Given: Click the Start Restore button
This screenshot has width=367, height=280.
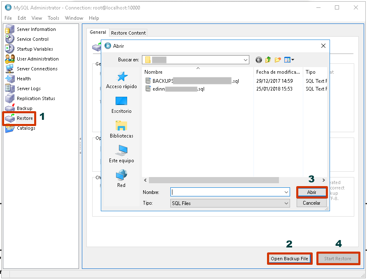Looking at the screenshot, I should pyautogui.click(x=338, y=259).
